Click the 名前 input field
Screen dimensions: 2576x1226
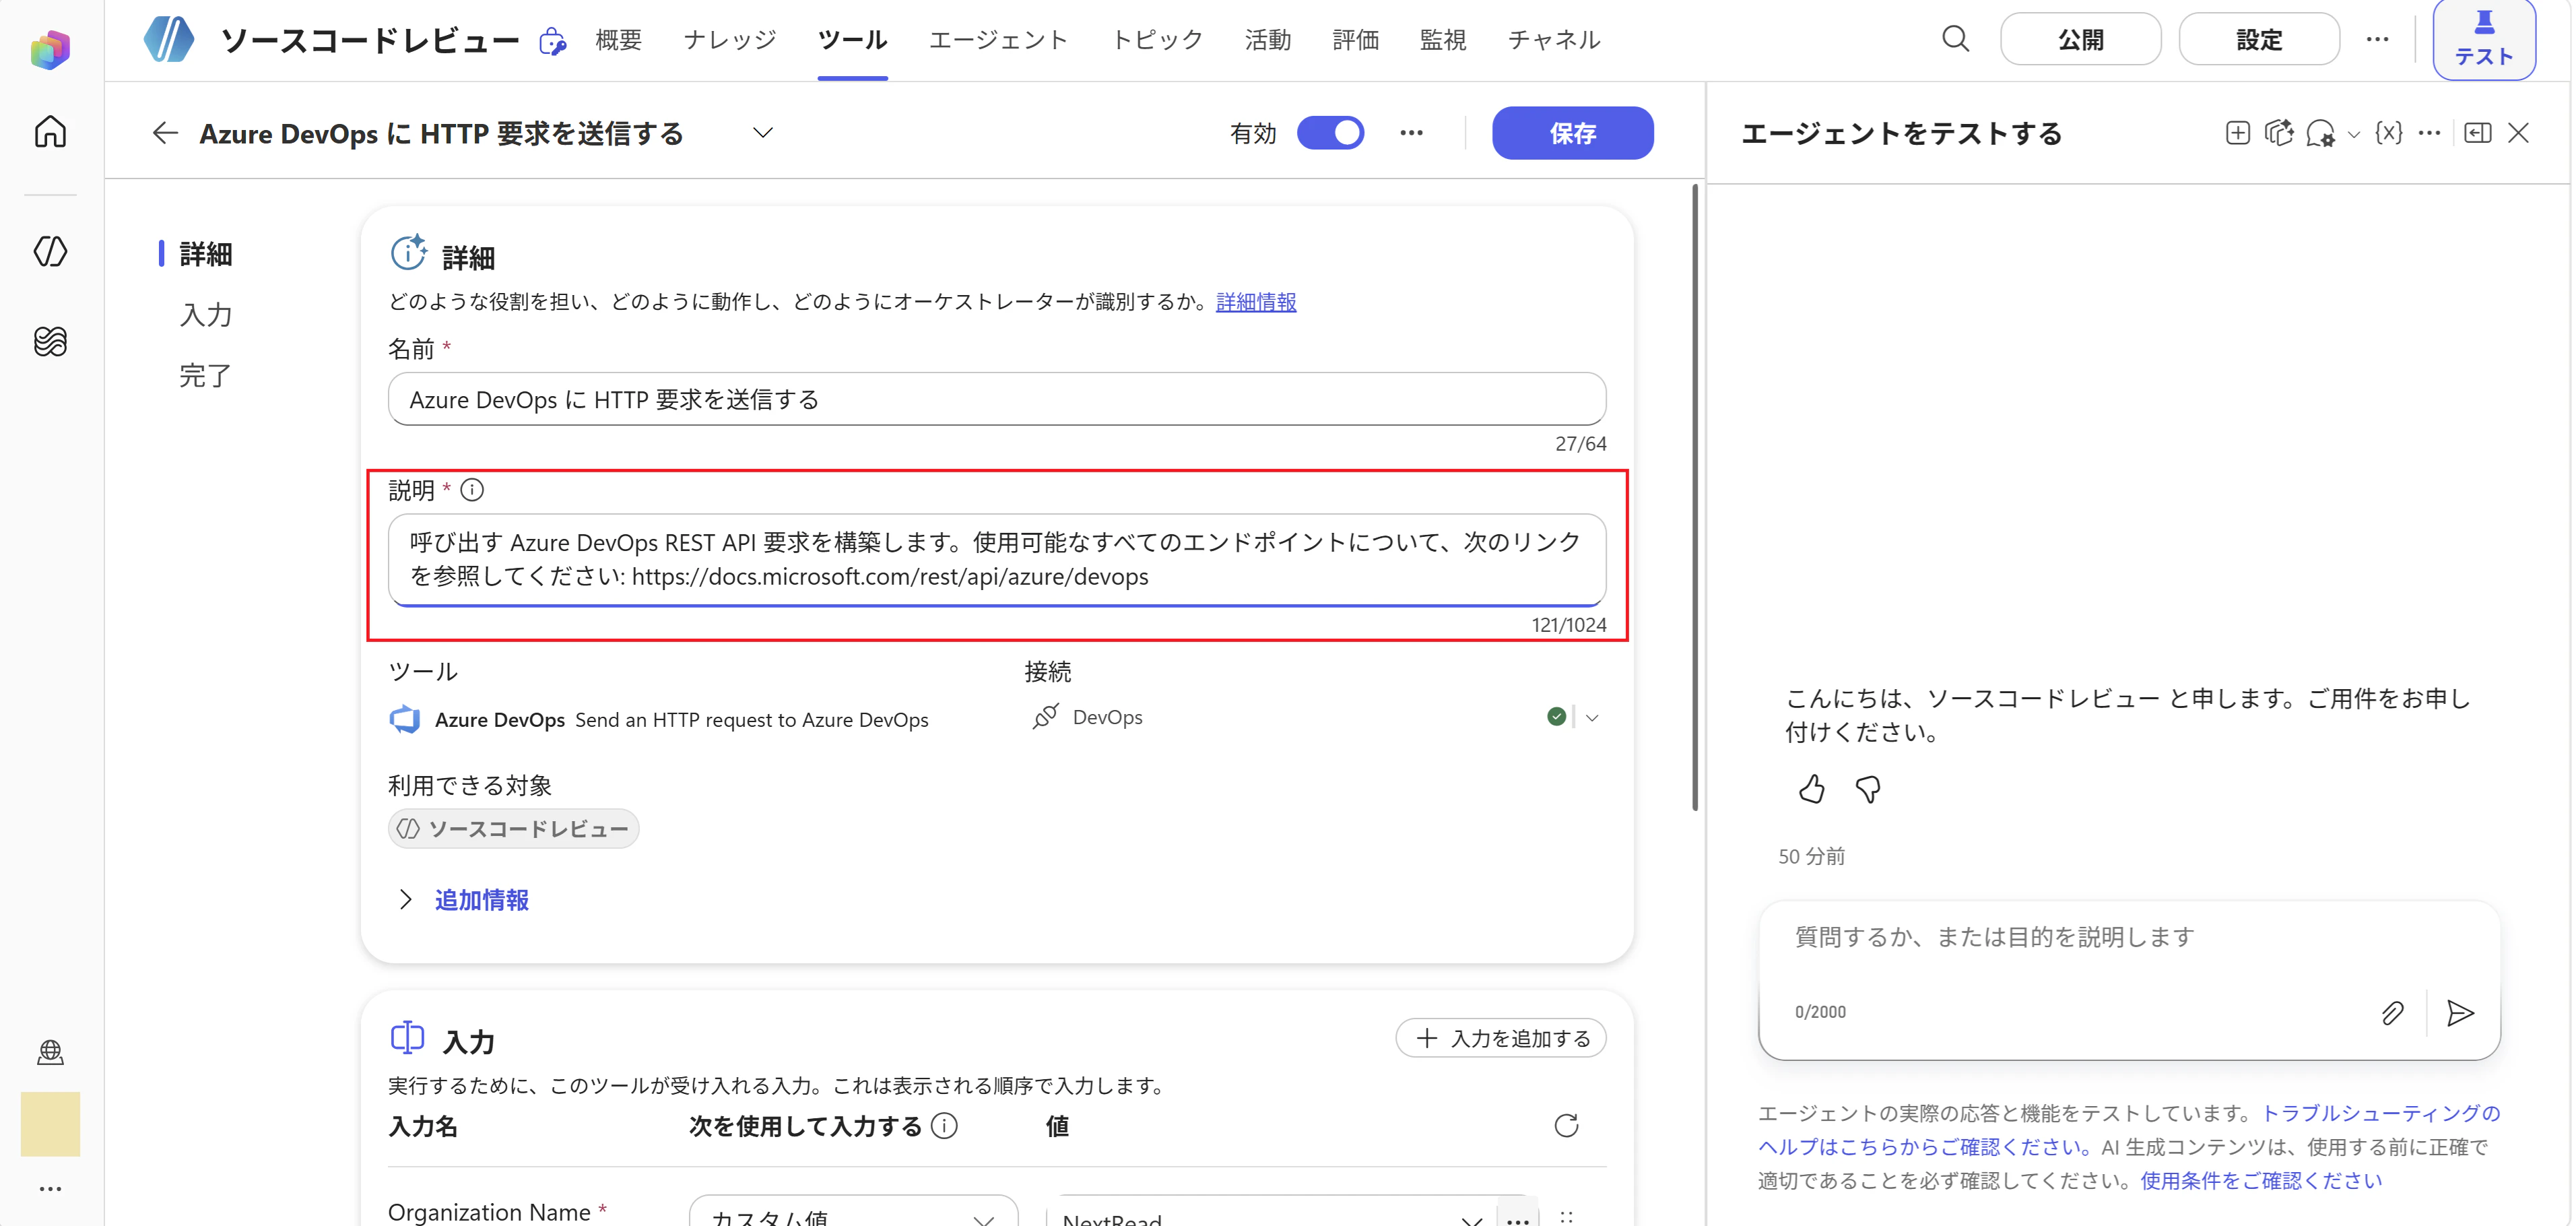pyautogui.click(x=997, y=399)
